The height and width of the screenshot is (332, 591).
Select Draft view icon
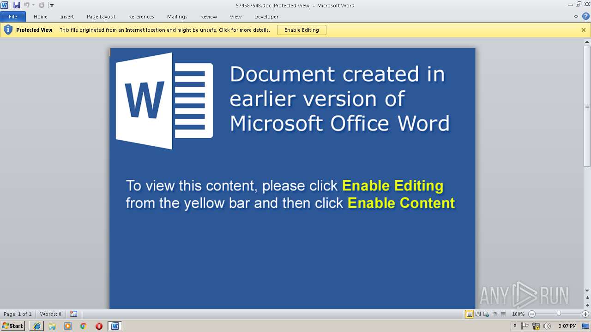503,314
